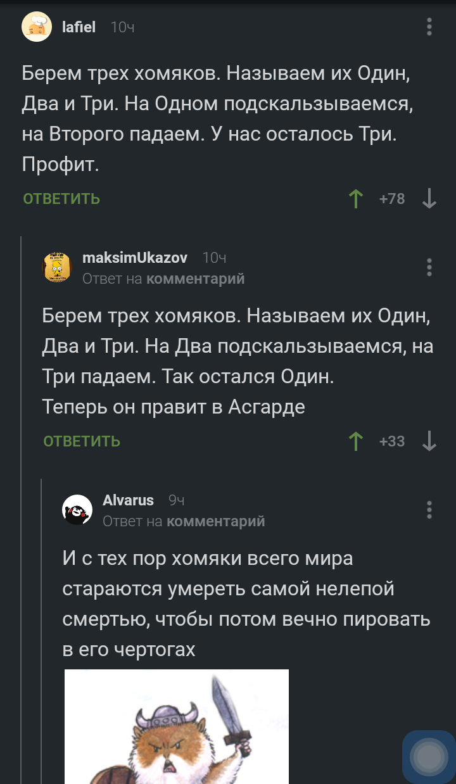
Task: Upvote lafiel's comment
Action: [356, 199]
